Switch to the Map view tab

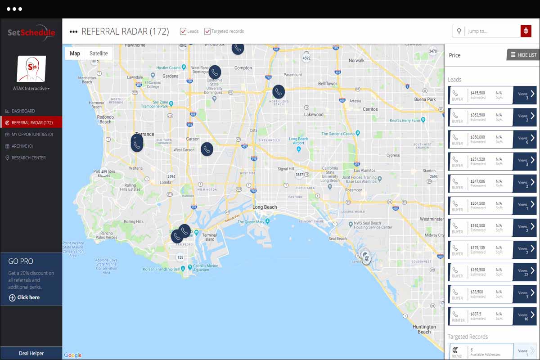[x=75, y=54]
